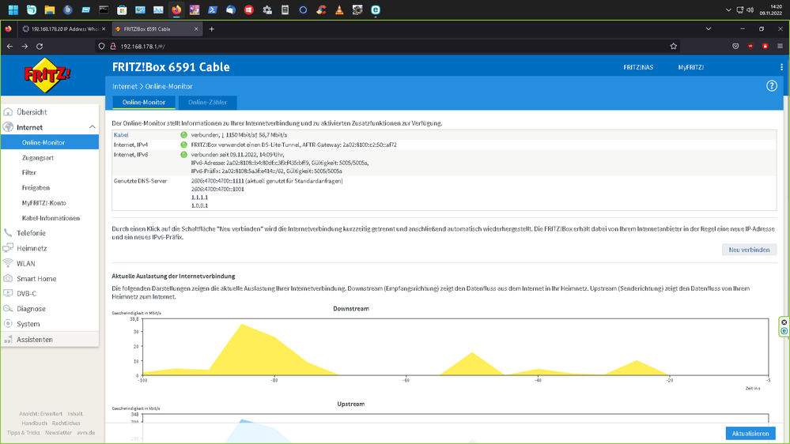Image resolution: width=790 pixels, height=444 pixels.
Task: Click the Kabel link in status table
Action: tap(121, 135)
